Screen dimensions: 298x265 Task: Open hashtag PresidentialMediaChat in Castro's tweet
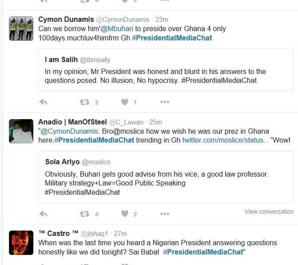tap(203, 252)
